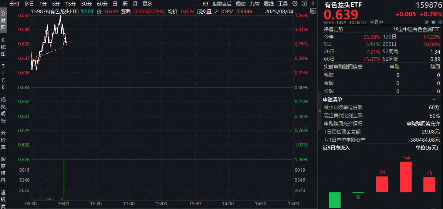Click the bell alert icon
Viewport: 443px width, 209px height.
pyautogui.click(x=433, y=22)
